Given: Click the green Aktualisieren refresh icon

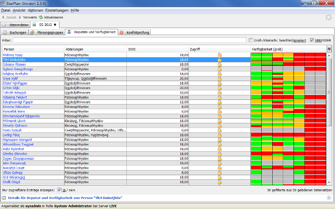Looking at the screenshot, I should pos(41,17).
